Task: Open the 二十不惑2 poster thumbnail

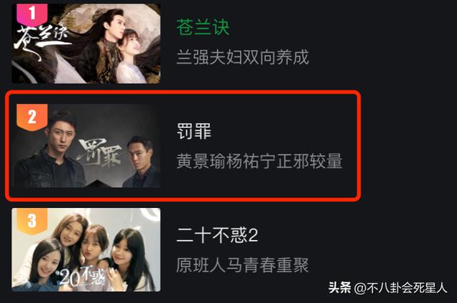Action: pos(86,249)
